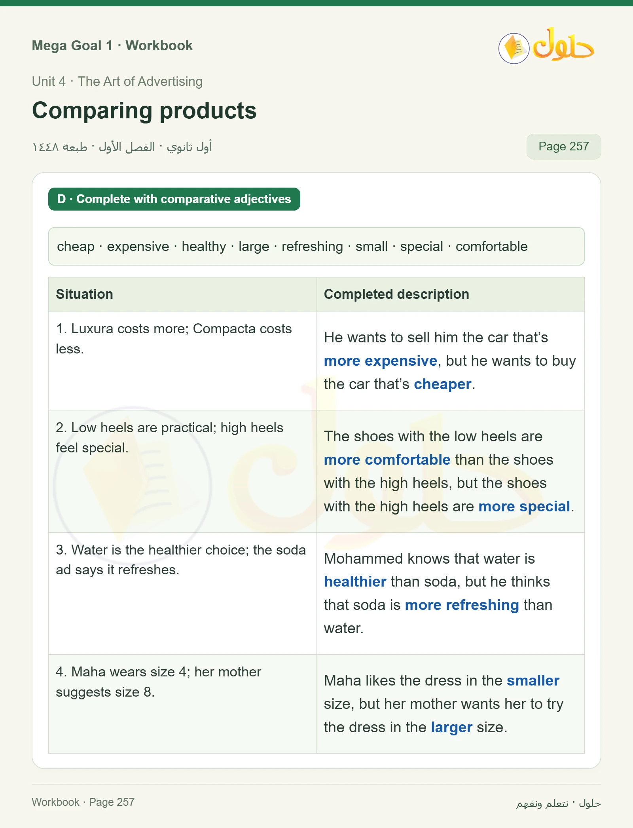Click the Arabic footer tagline at bottom right
The height and width of the screenshot is (828, 633).
[x=558, y=803]
